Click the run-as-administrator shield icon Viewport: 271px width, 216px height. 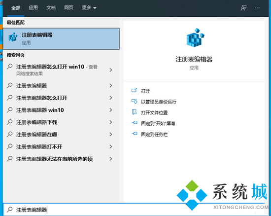[x=134, y=101]
